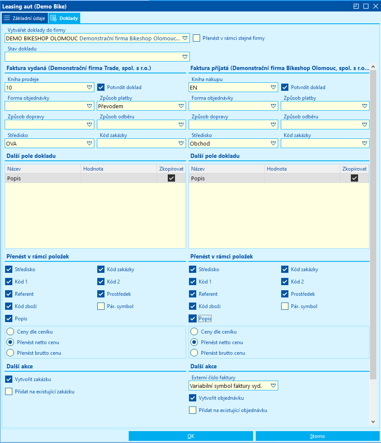The height and width of the screenshot is (443, 381).
Task: Open Forma objednávky dropdown in Faktura vydaná
Action: (x=89, y=106)
